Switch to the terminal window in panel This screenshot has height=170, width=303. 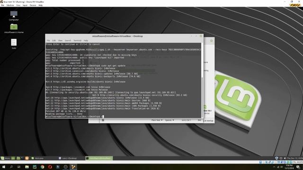99,158
